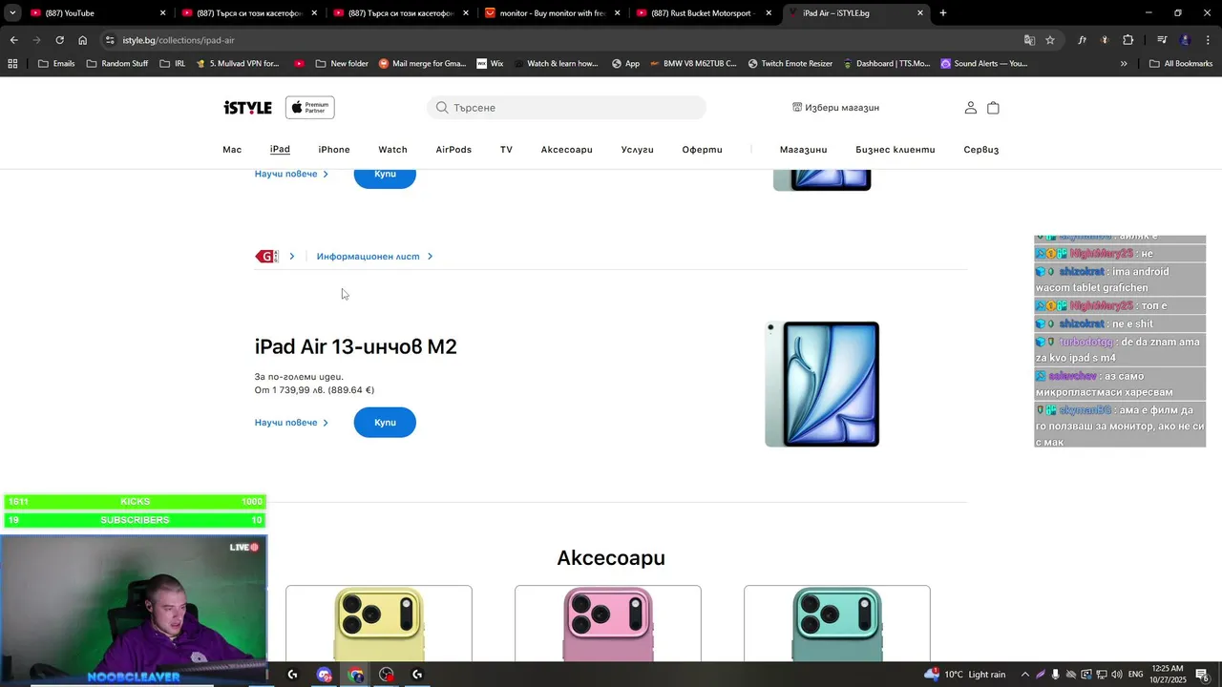Open the Wix bookmark
The height and width of the screenshot is (687, 1222).
(489, 64)
